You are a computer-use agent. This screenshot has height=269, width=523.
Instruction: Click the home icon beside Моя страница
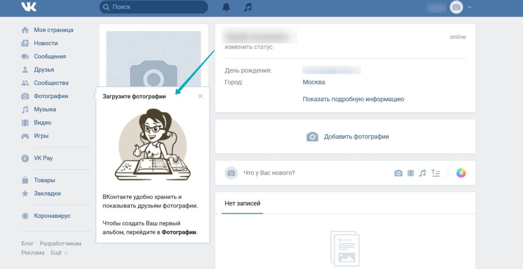[25, 30]
